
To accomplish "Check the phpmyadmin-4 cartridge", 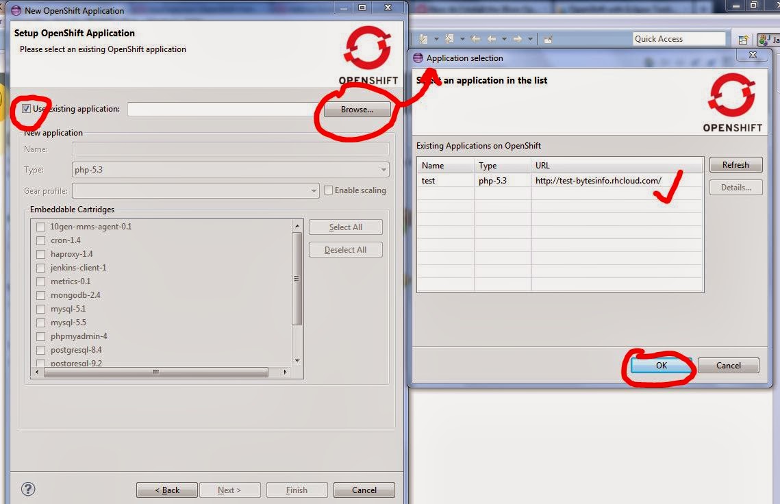I will 41,336.
